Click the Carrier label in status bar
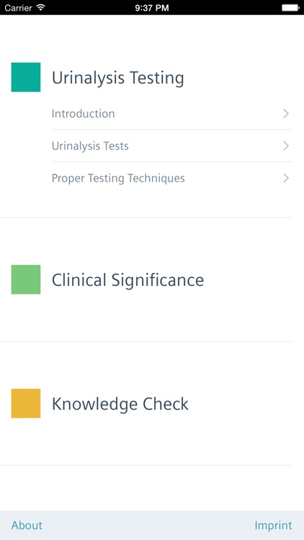The image size is (304, 540). tap(19, 8)
